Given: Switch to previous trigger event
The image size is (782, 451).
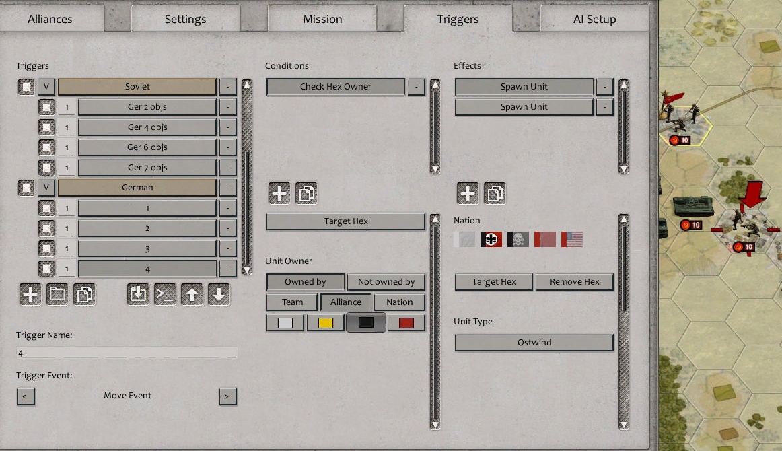Looking at the screenshot, I should pos(26,396).
